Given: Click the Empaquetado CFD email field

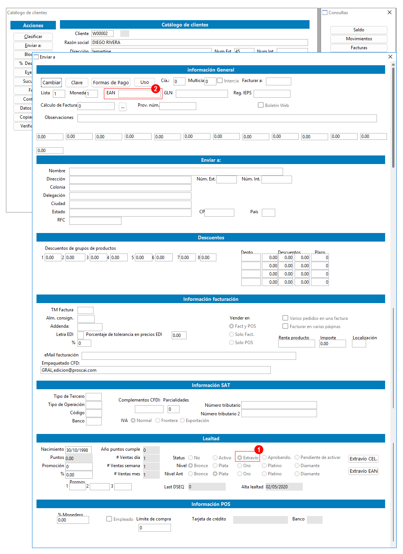Looking at the screenshot, I should tap(156, 370).
